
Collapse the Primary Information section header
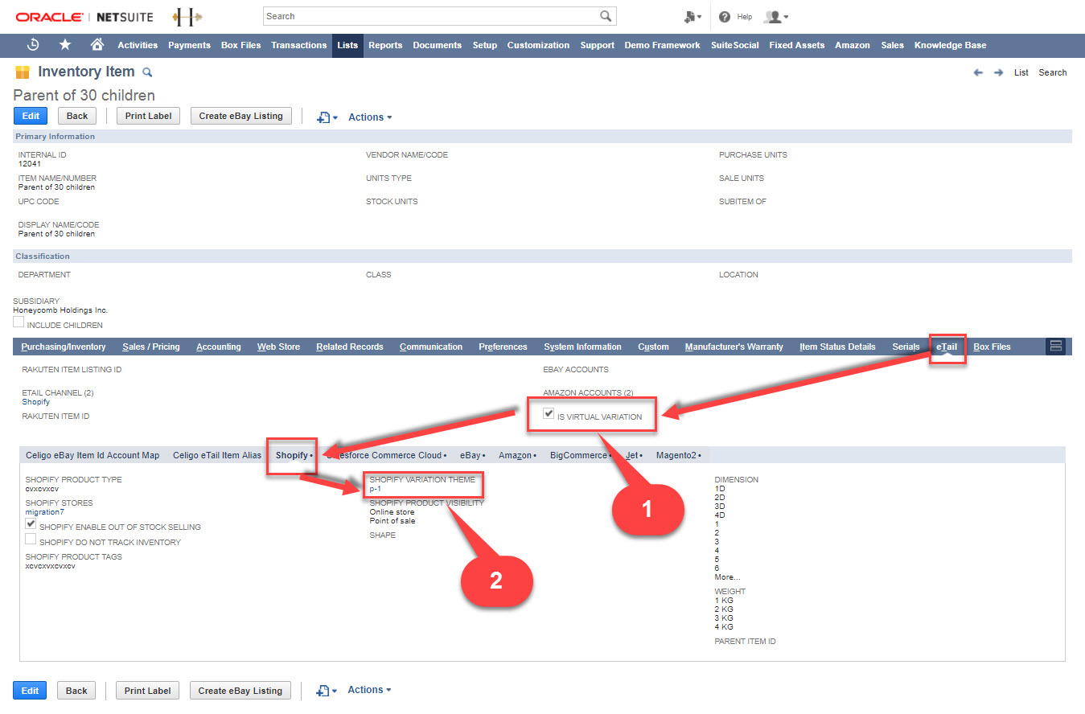click(x=543, y=137)
